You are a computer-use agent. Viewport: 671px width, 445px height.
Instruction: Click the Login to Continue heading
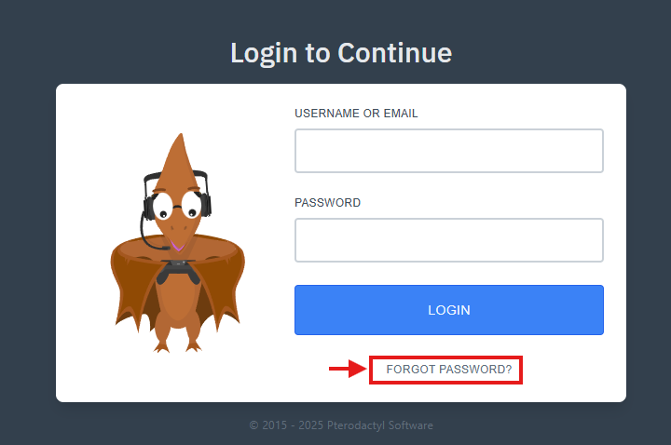pyautogui.click(x=341, y=53)
